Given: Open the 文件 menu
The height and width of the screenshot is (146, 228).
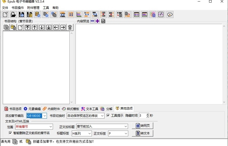Looking at the screenshot, I should click(x=5, y=8).
